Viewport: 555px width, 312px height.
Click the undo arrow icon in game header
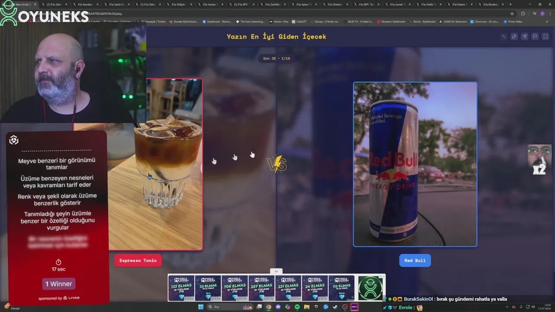click(x=504, y=36)
